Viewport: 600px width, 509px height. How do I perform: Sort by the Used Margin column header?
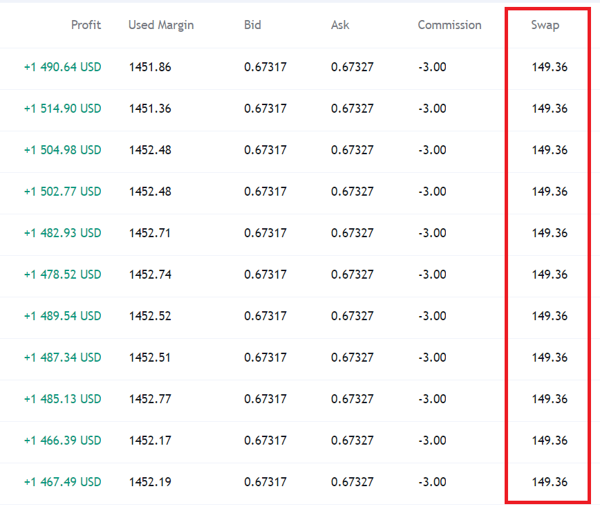[x=161, y=26]
